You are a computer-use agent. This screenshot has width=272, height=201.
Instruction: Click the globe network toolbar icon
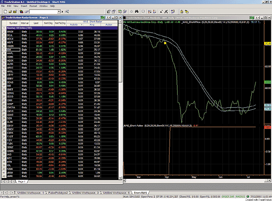[125, 12]
